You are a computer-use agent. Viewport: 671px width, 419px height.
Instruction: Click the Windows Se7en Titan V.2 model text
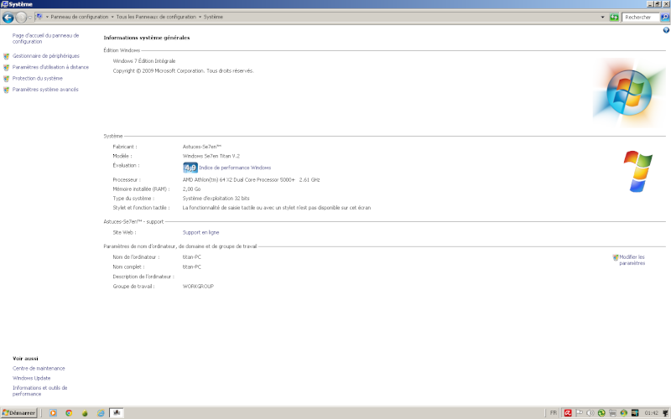211,156
